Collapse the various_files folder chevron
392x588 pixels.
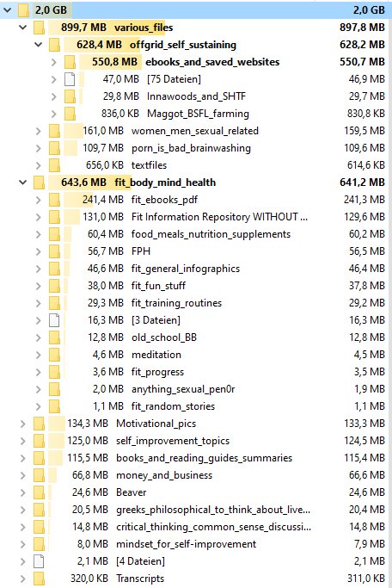(x=23, y=28)
